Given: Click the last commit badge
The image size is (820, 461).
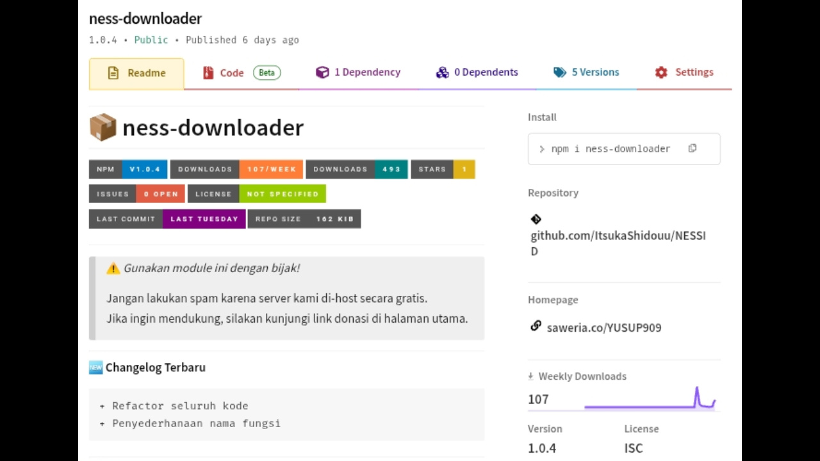Looking at the screenshot, I should [167, 219].
